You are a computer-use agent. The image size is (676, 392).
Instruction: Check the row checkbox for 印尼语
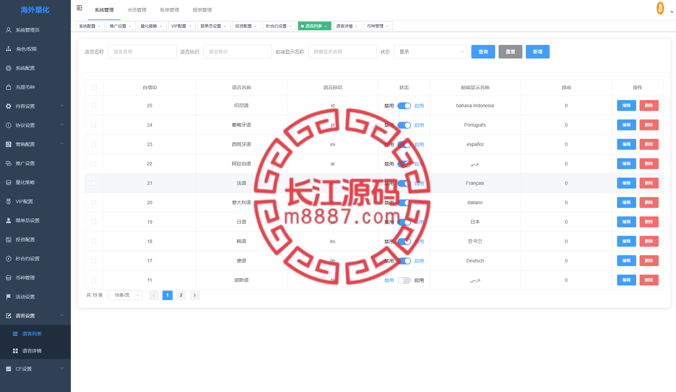94,105
